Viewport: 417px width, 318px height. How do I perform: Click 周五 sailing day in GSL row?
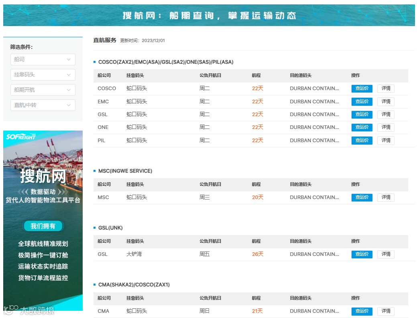point(205,254)
